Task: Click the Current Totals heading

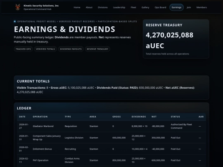Action: (33, 81)
